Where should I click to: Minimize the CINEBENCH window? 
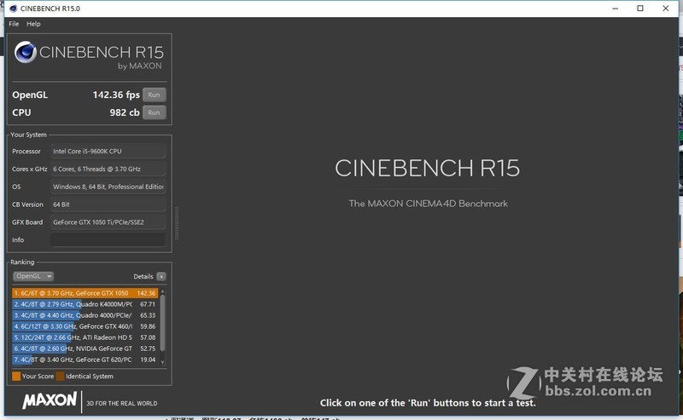point(615,9)
